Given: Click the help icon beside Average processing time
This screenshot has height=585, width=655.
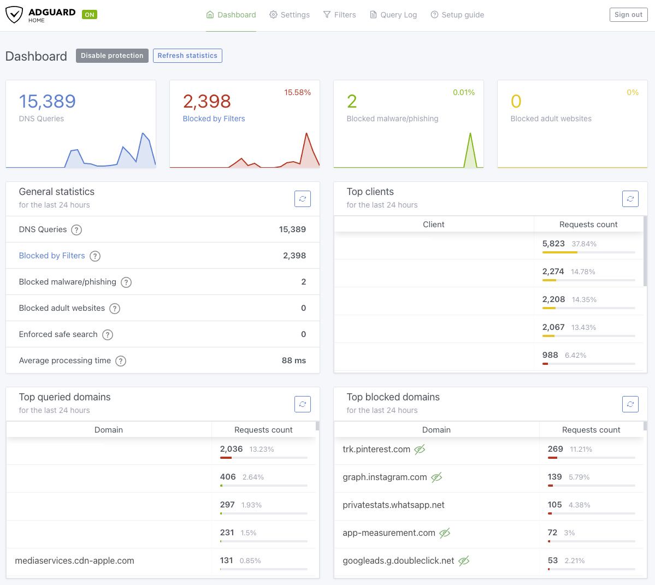Looking at the screenshot, I should (x=121, y=361).
